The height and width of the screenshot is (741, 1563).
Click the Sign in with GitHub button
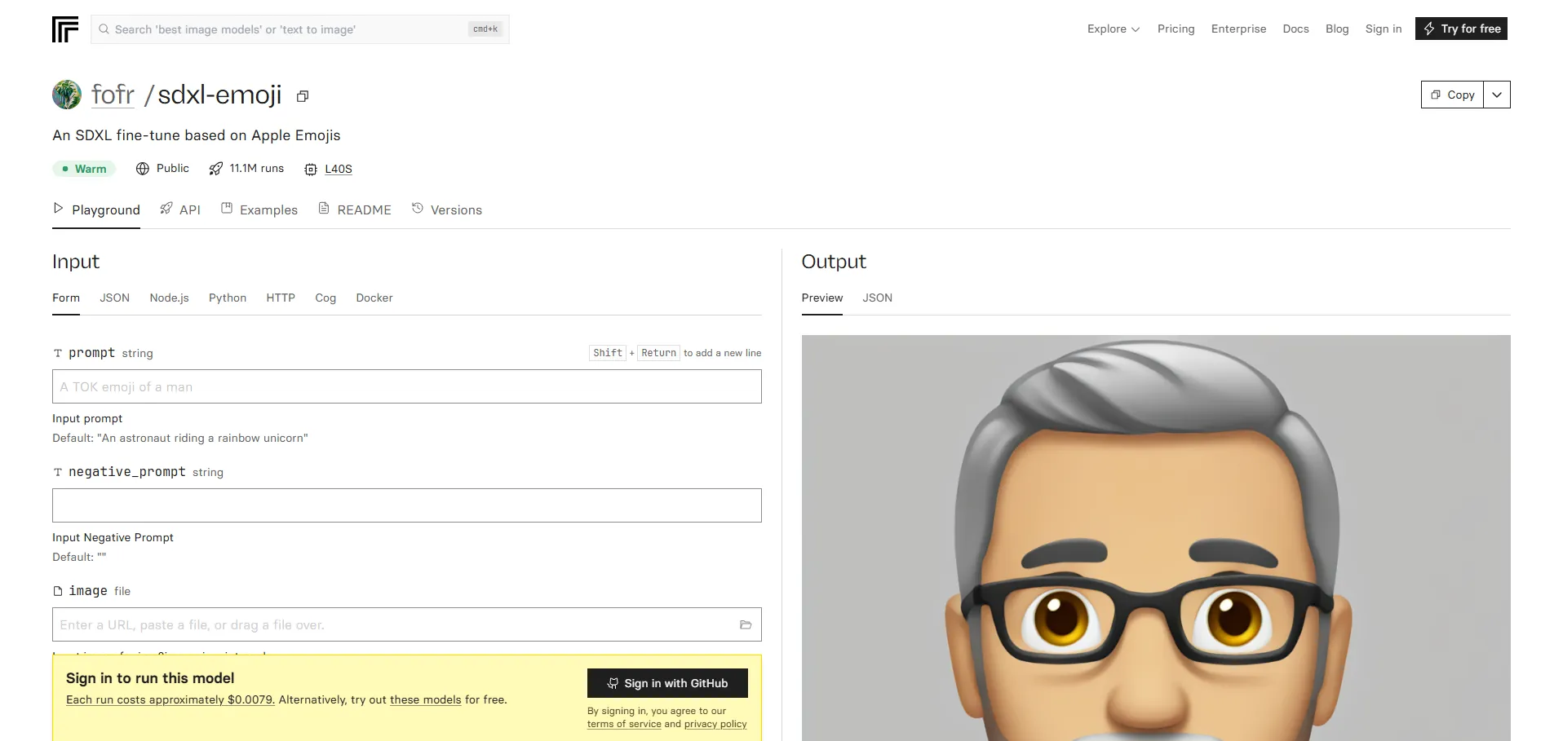point(667,683)
